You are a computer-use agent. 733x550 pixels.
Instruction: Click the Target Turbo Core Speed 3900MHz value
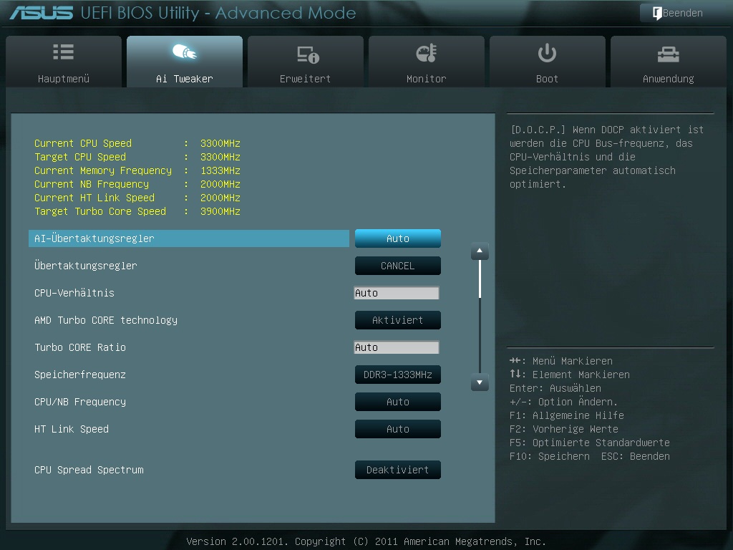220,211
